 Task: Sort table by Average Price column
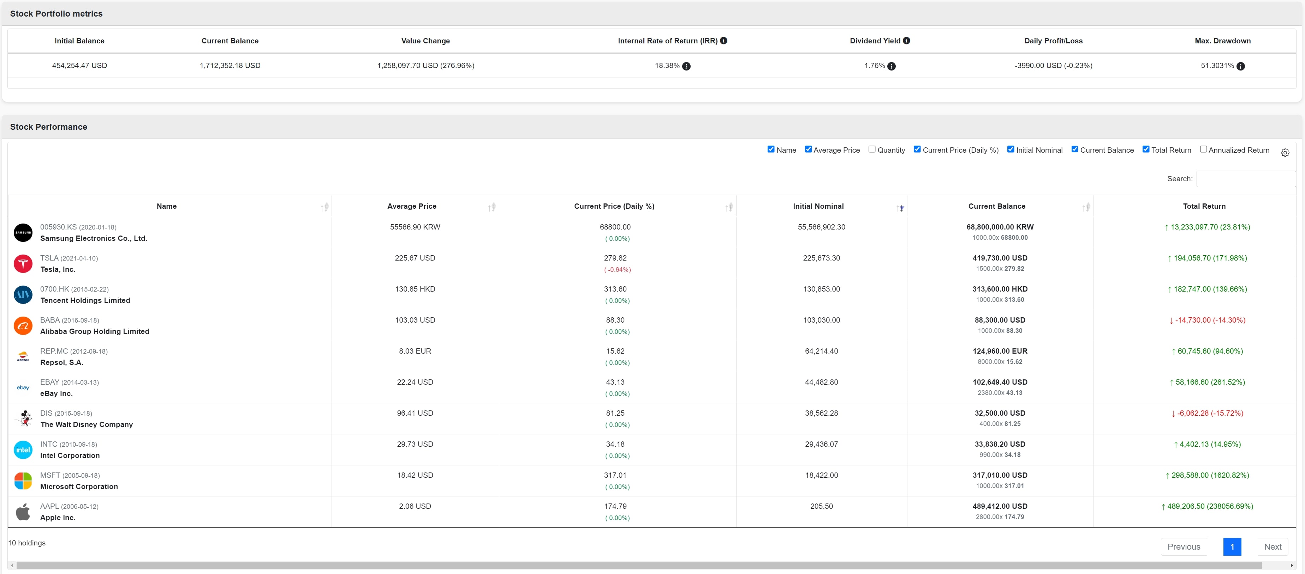(x=415, y=206)
